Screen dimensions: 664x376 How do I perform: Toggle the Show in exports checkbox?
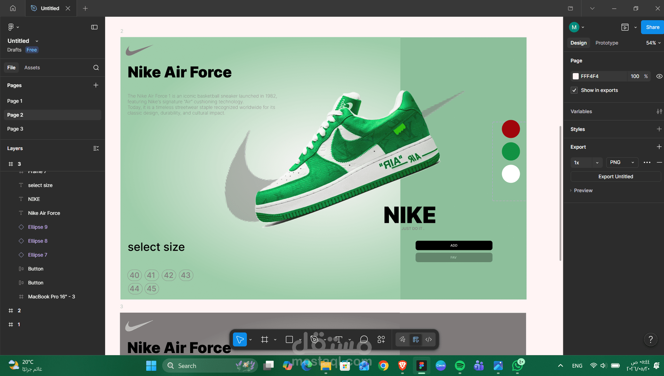tap(574, 90)
